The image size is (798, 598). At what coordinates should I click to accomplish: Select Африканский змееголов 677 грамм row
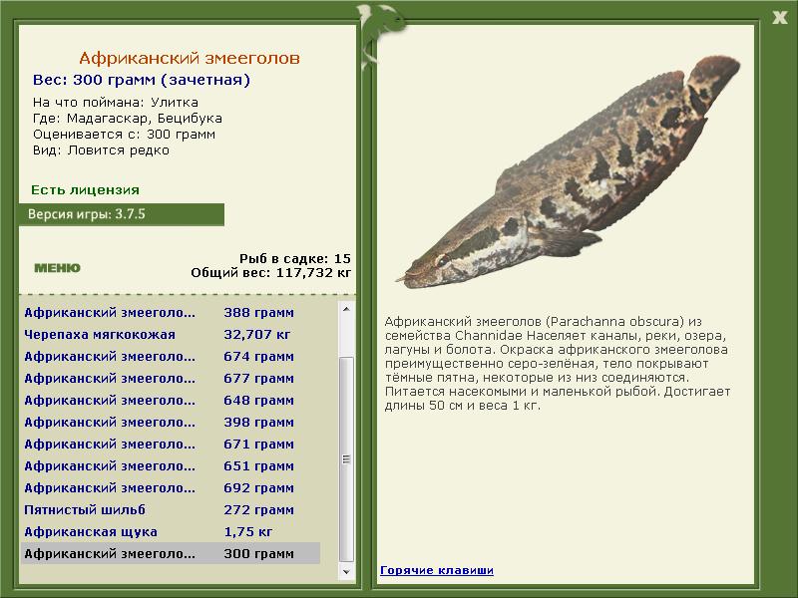tap(171, 379)
